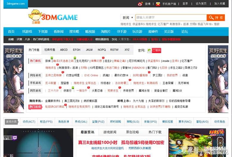Select the JKLM tab

click(89, 50)
